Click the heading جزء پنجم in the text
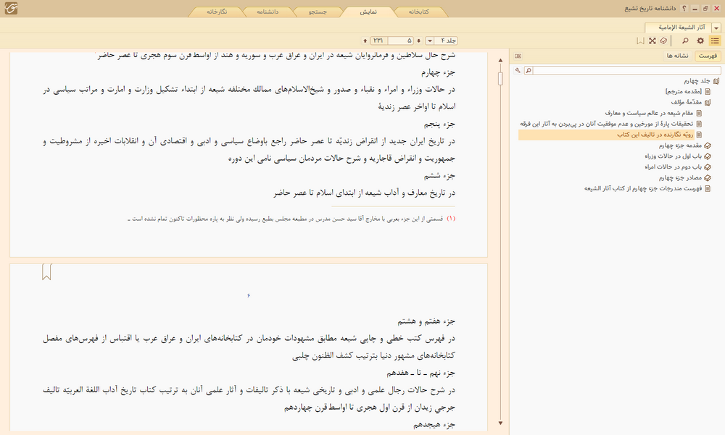Viewport: 725px width, 435px height. point(440,124)
